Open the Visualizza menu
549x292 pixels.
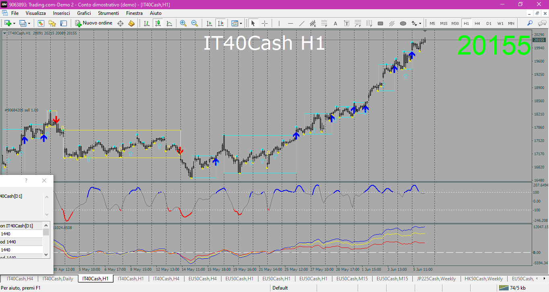pyautogui.click(x=36, y=13)
